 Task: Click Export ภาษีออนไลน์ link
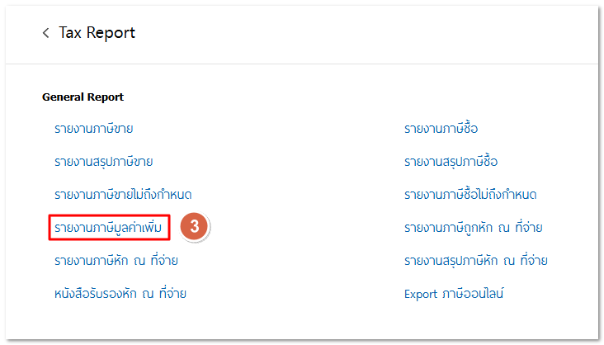coord(453,293)
